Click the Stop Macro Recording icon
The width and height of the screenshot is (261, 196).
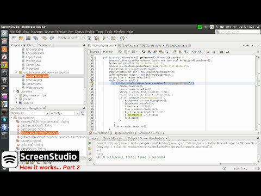point(214,52)
